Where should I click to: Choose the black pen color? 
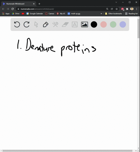point(94,24)
